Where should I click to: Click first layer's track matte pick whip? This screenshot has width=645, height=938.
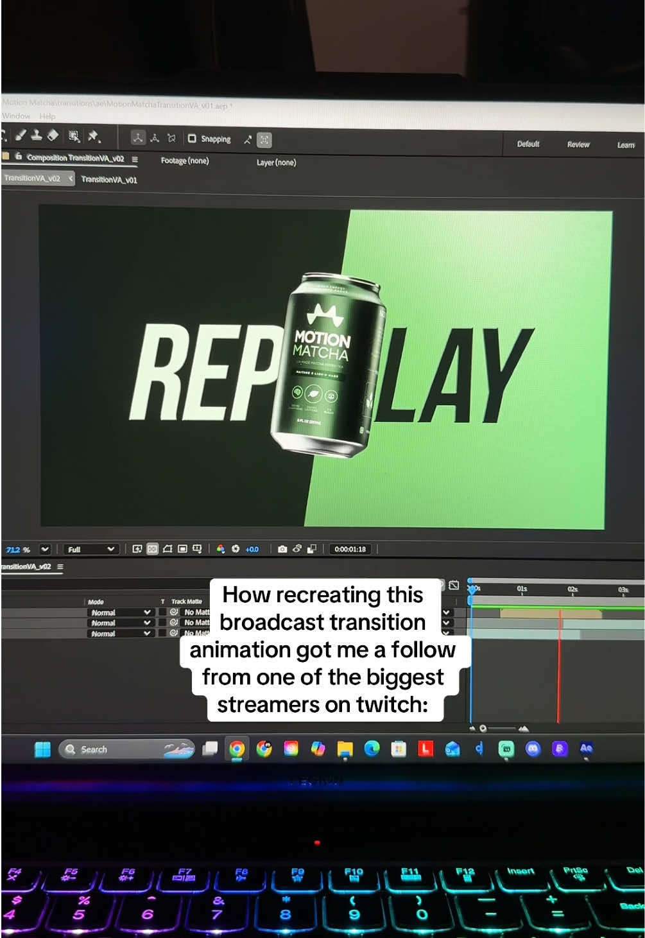(x=173, y=612)
